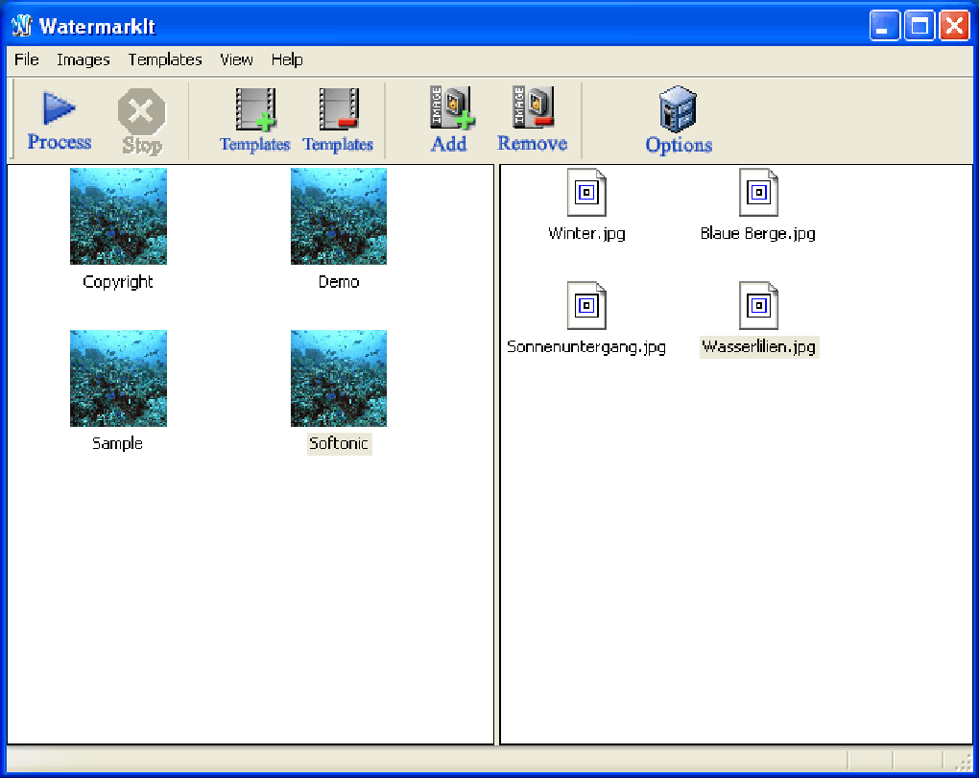Click the WatermarkIt title bar icon
This screenshot has width=979, height=778.
(x=21, y=25)
